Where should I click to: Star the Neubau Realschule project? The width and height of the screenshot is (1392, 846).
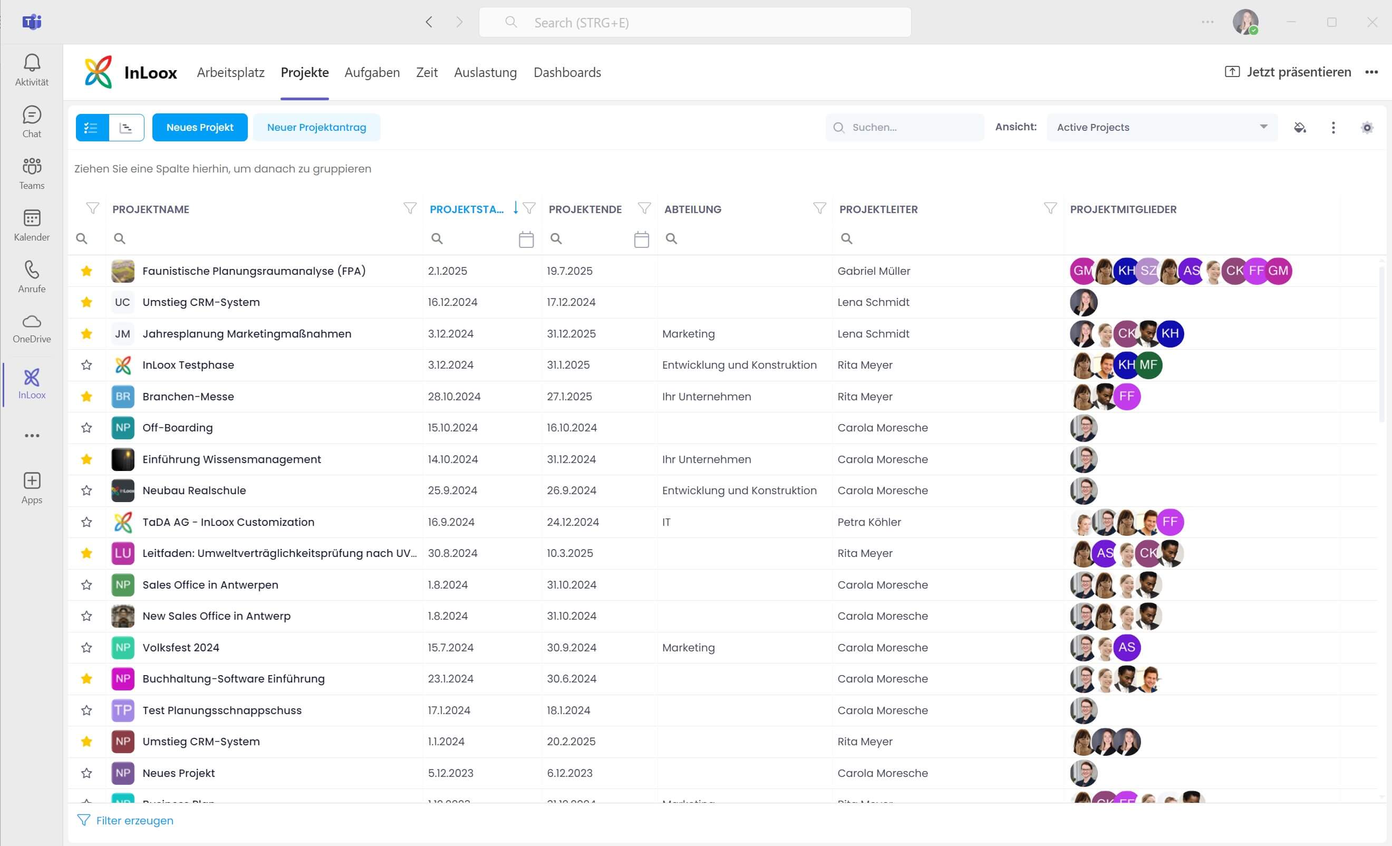point(86,491)
